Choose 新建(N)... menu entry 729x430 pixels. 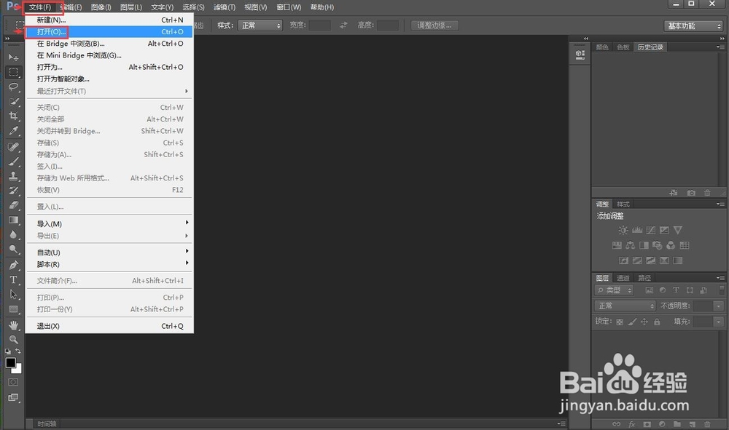109,20
